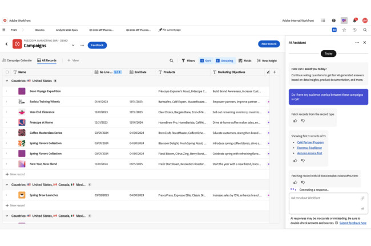Collapse the last Countries group at bottom
This screenshot has height=246, width=371.
tap(7, 216)
